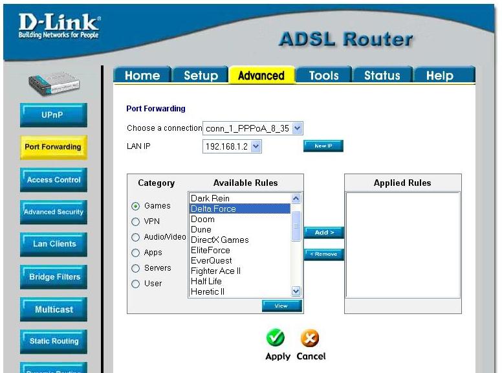
Task: Click the Add > button
Action: pos(324,232)
